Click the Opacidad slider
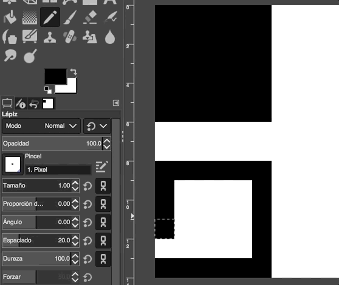The height and width of the screenshot is (285, 339). point(52,144)
